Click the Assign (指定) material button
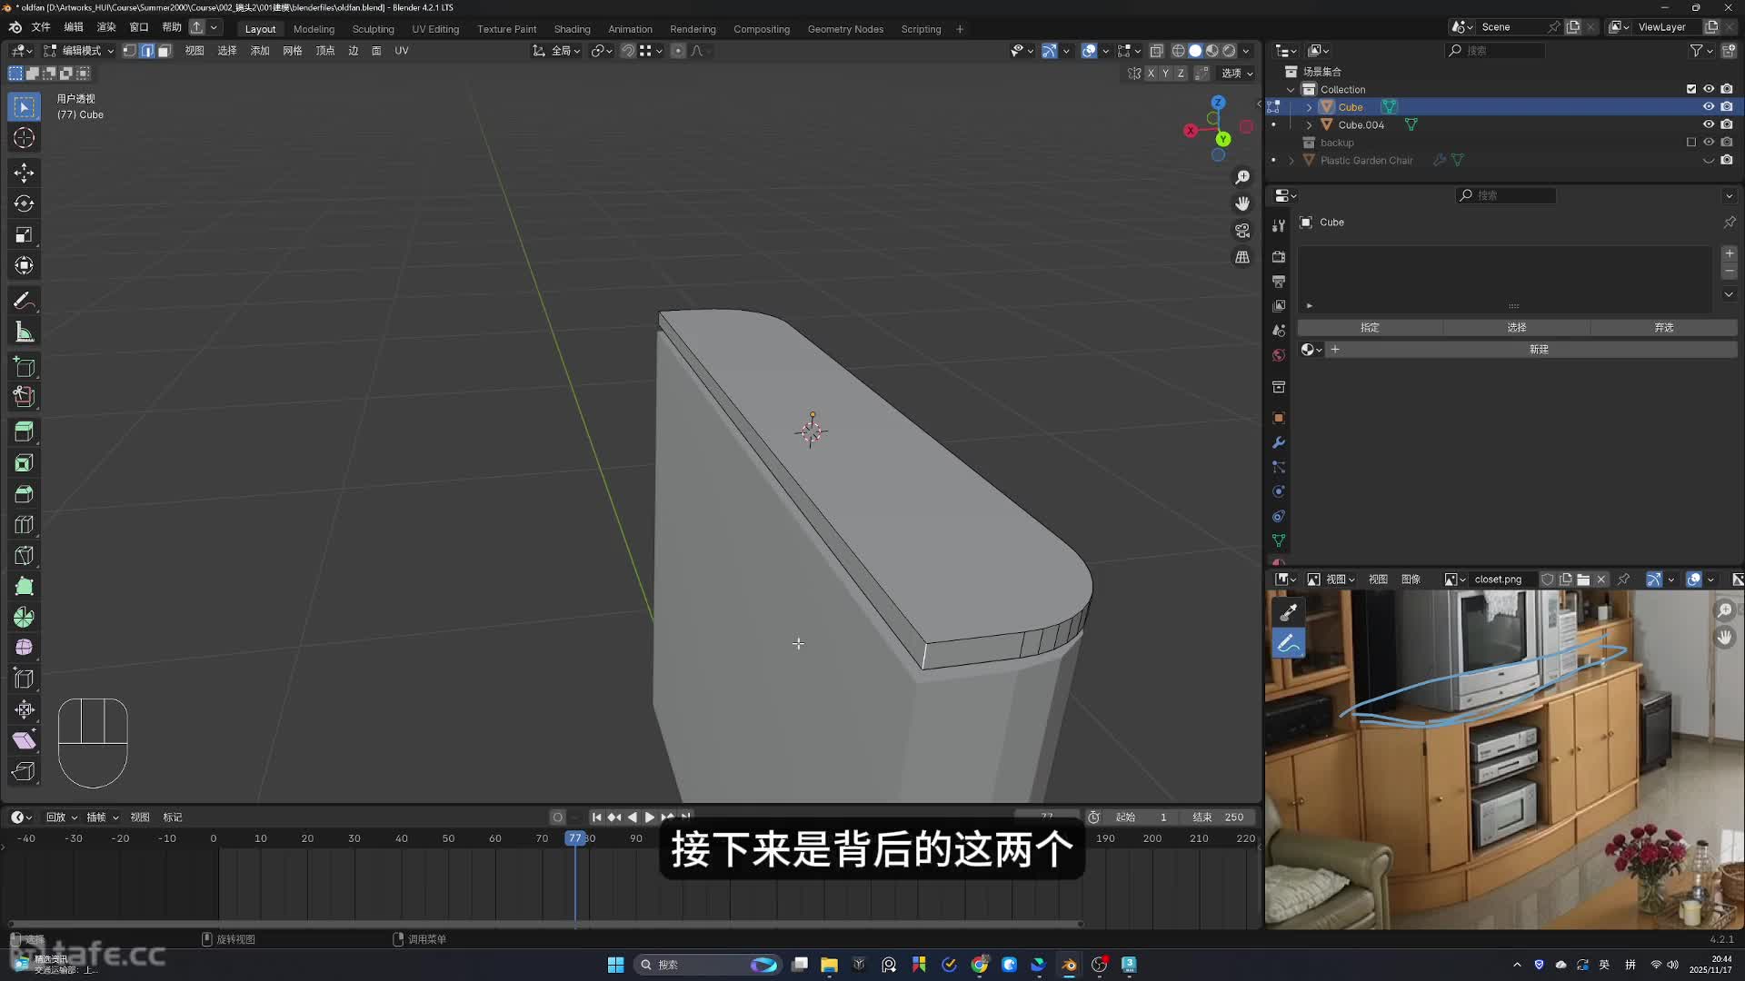The height and width of the screenshot is (981, 1745). click(1370, 328)
